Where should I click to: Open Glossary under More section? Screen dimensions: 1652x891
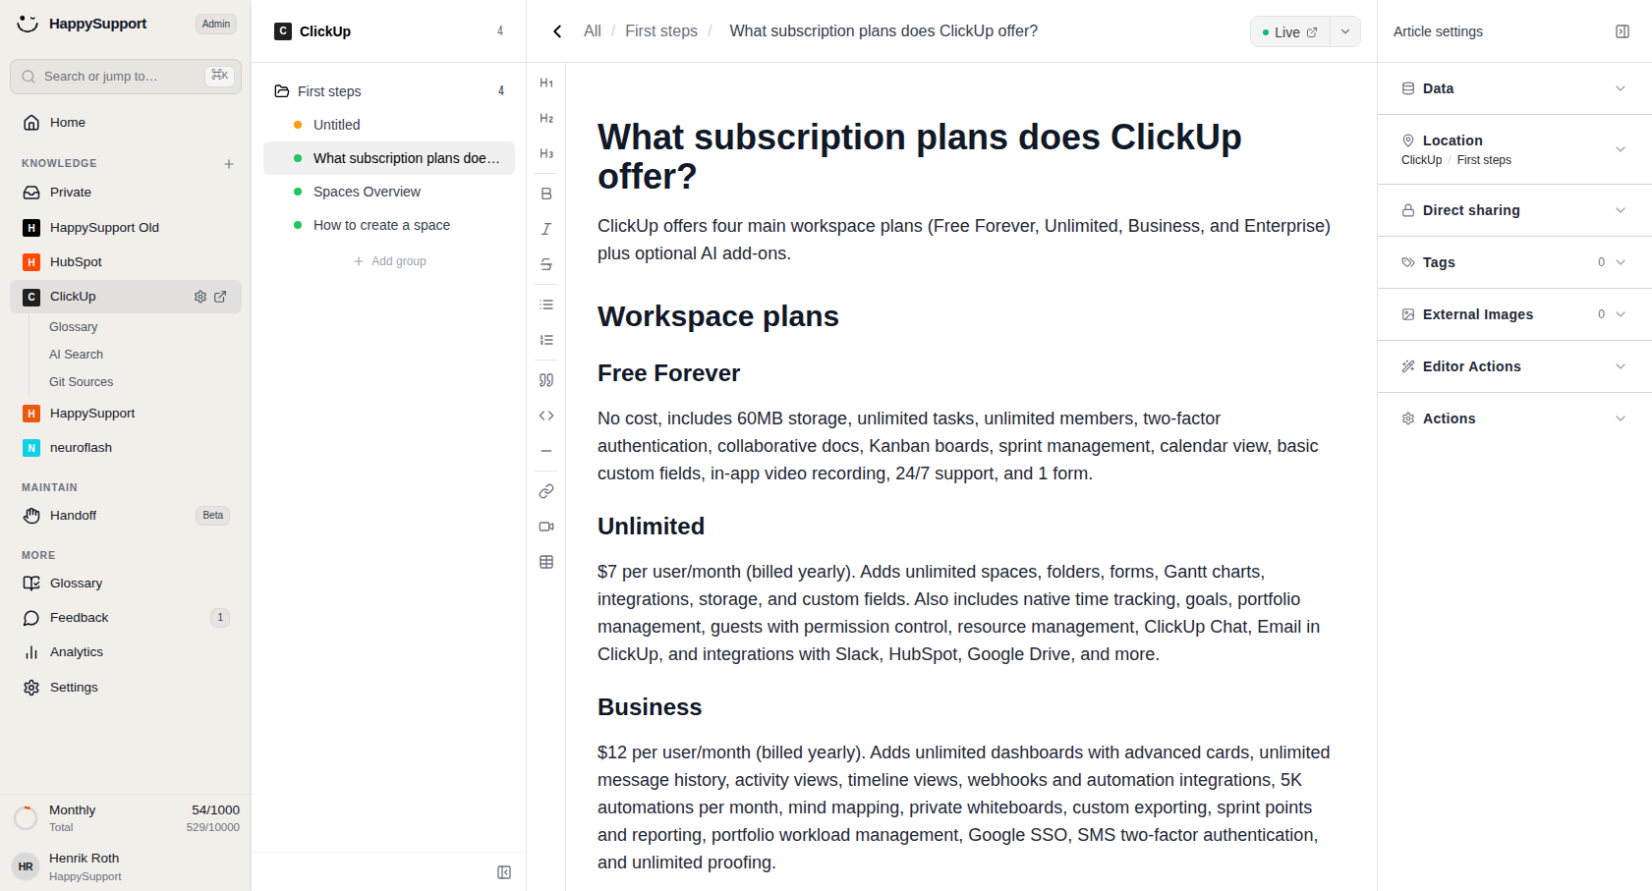coord(126,584)
